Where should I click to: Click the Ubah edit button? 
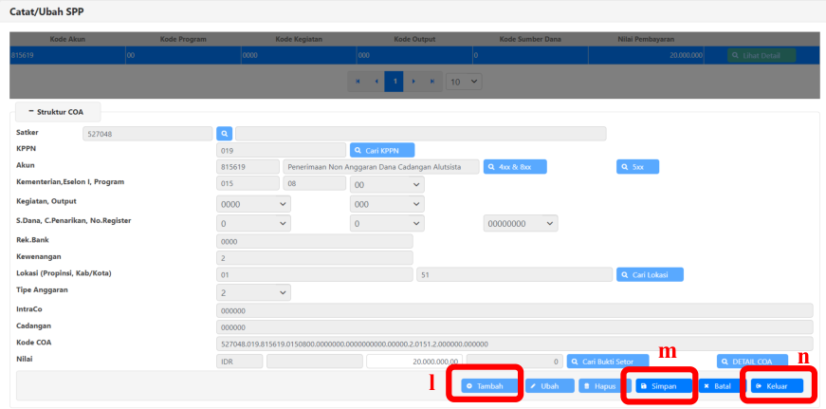(x=549, y=386)
